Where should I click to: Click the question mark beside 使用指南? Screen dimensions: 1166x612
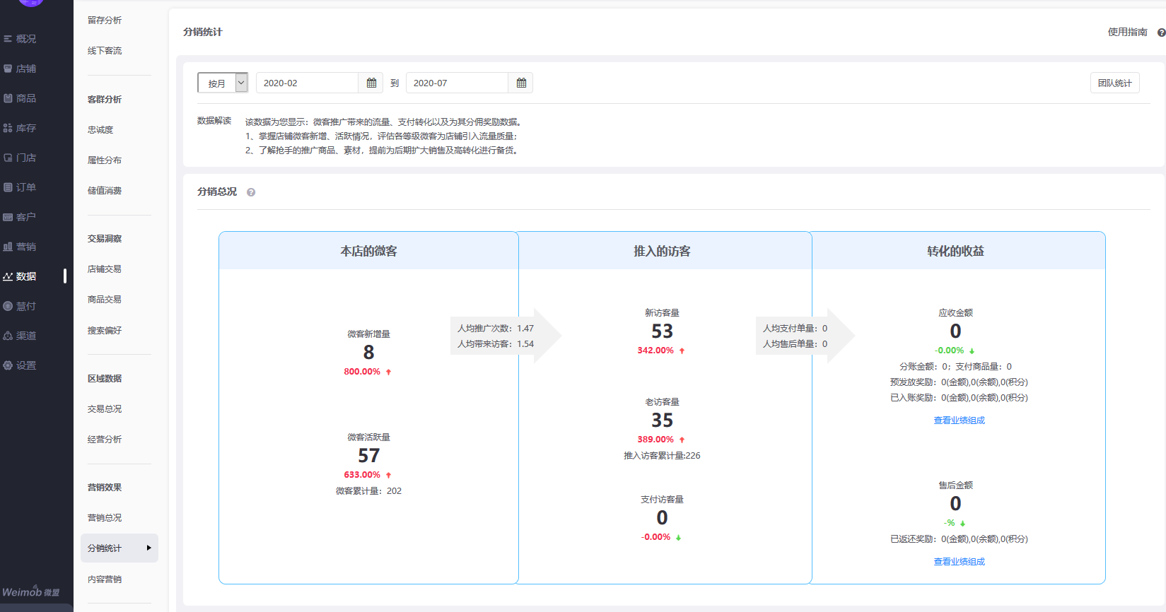pyautogui.click(x=1161, y=33)
